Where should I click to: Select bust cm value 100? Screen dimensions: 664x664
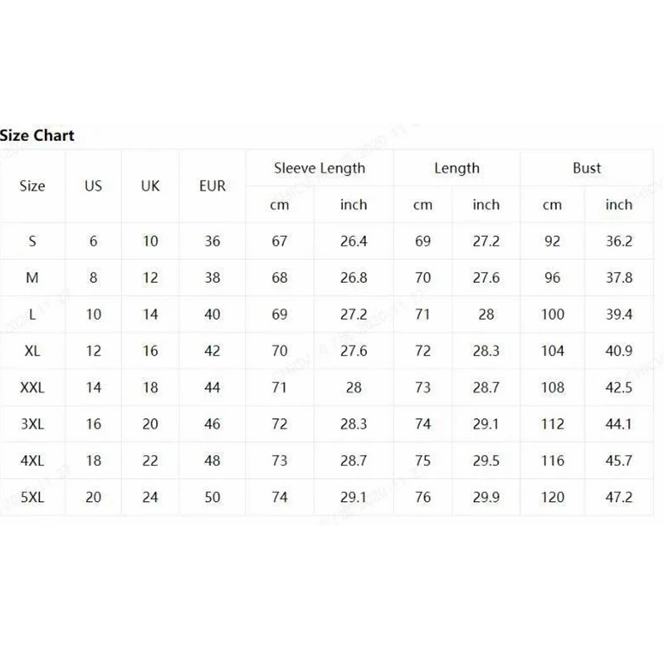[552, 315]
